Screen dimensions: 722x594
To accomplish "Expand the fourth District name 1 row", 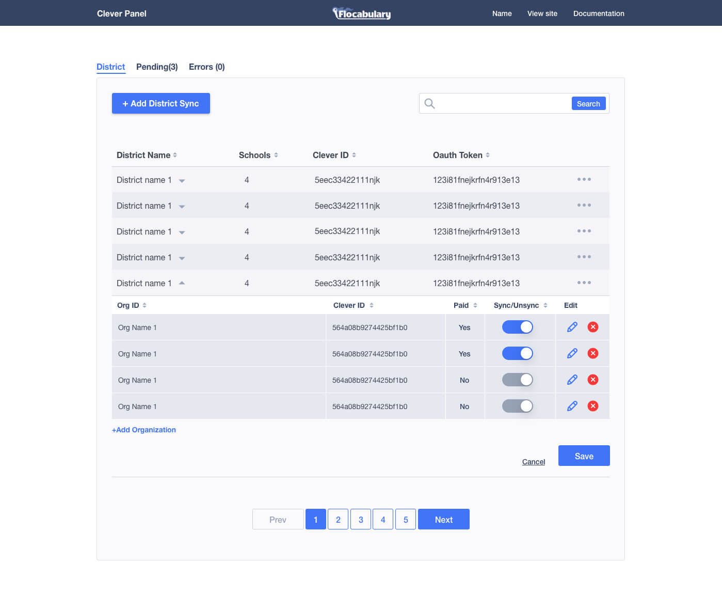I will [x=182, y=258].
